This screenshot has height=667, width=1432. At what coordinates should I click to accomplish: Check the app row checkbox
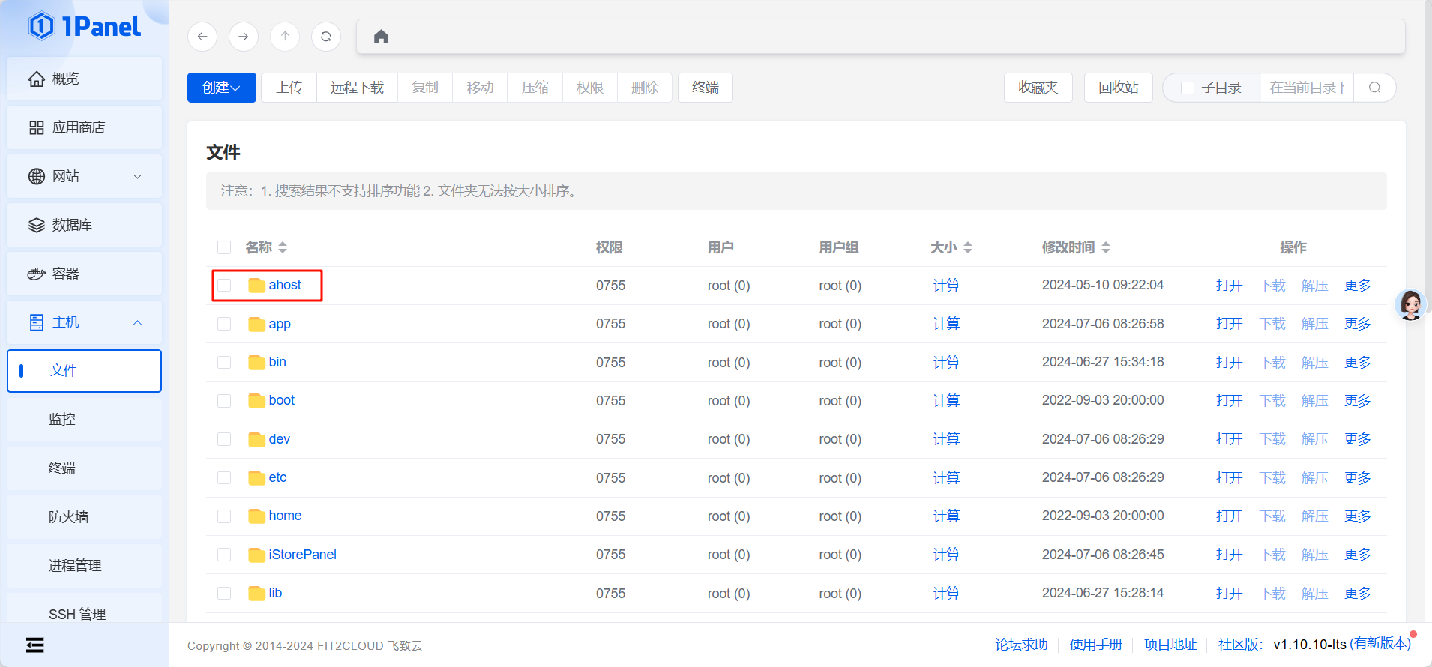click(x=224, y=324)
